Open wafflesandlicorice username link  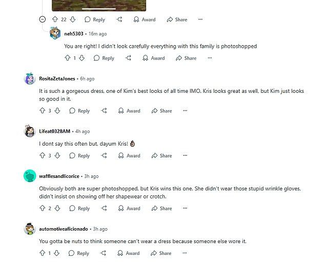59,176
